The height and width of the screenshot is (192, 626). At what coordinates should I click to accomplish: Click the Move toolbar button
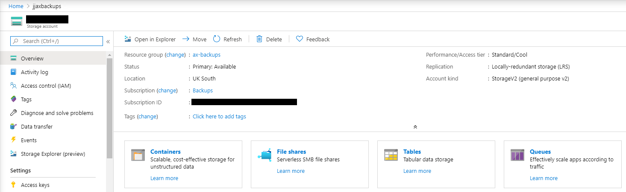[194, 39]
